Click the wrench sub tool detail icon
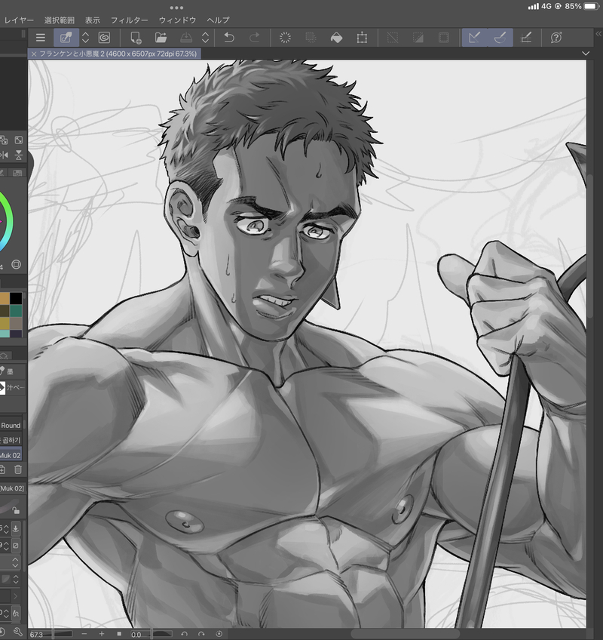The image size is (603, 640). [x=17, y=632]
